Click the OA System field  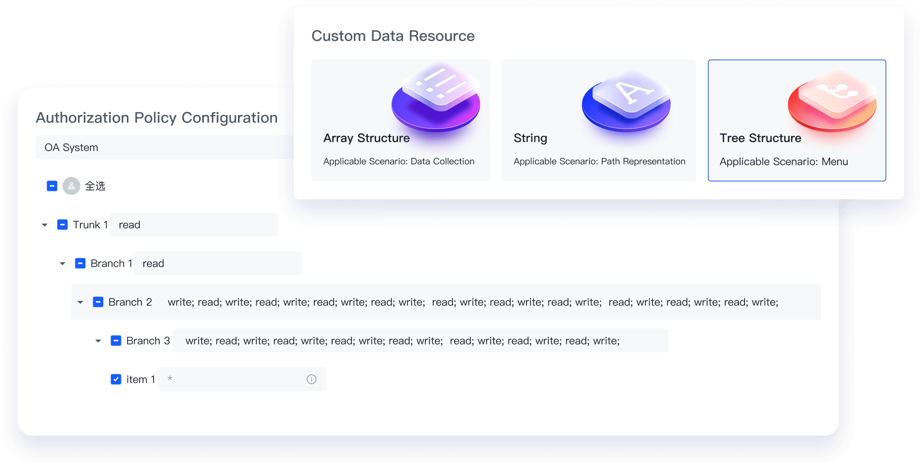[x=165, y=147]
